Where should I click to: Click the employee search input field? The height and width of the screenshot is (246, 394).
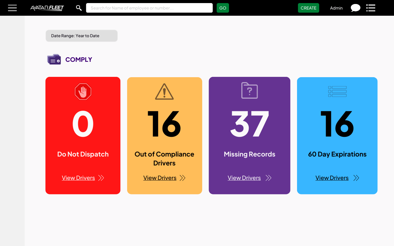click(149, 8)
